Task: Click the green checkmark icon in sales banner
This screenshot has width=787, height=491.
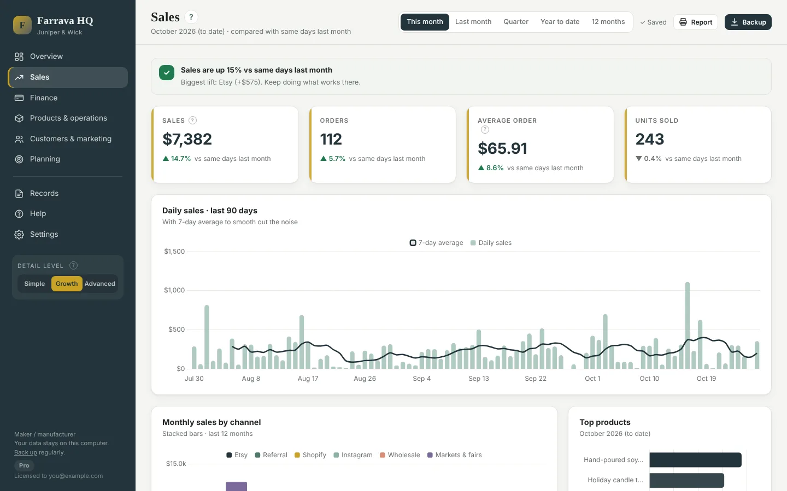Action: [167, 73]
